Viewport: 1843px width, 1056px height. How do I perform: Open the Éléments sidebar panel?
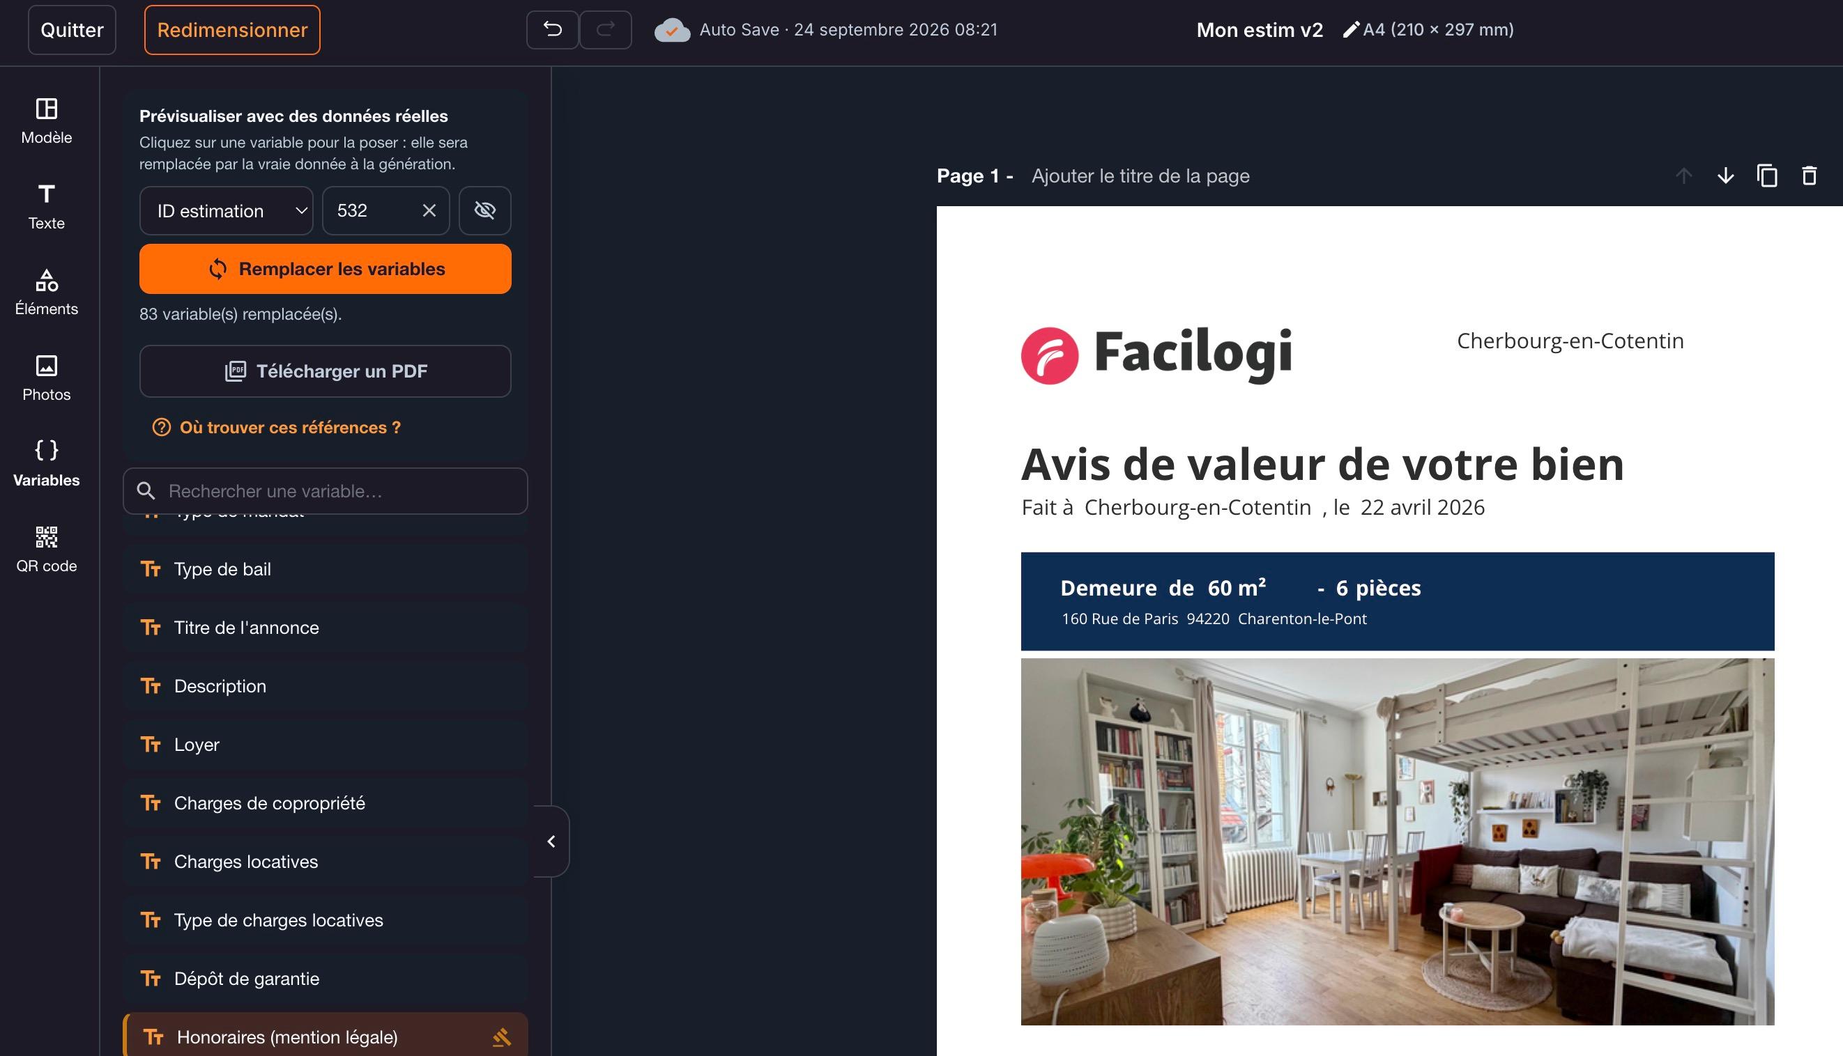[x=47, y=293]
